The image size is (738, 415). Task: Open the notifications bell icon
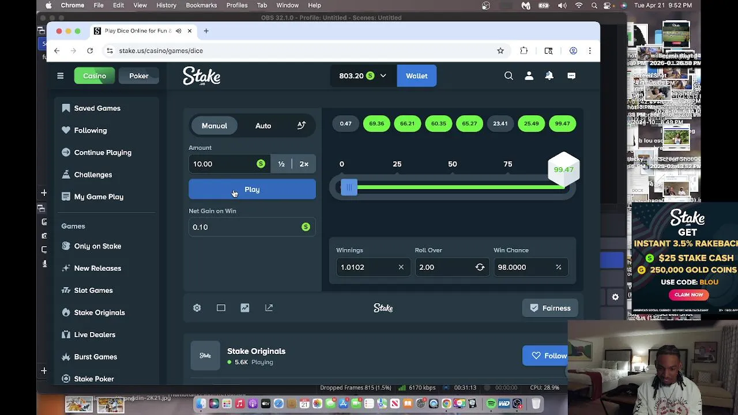pos(549,76)
